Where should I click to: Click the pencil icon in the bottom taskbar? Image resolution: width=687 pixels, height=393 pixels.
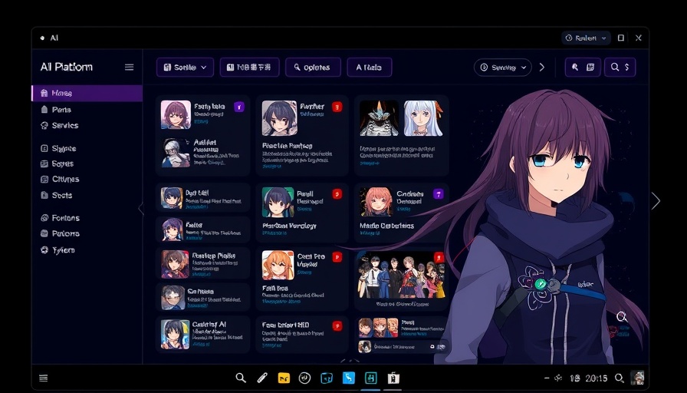click(x=261, y=378)
